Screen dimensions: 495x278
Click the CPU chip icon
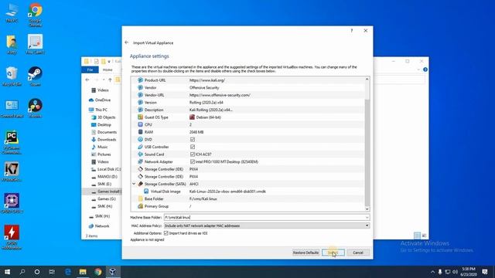coord(140,124)
